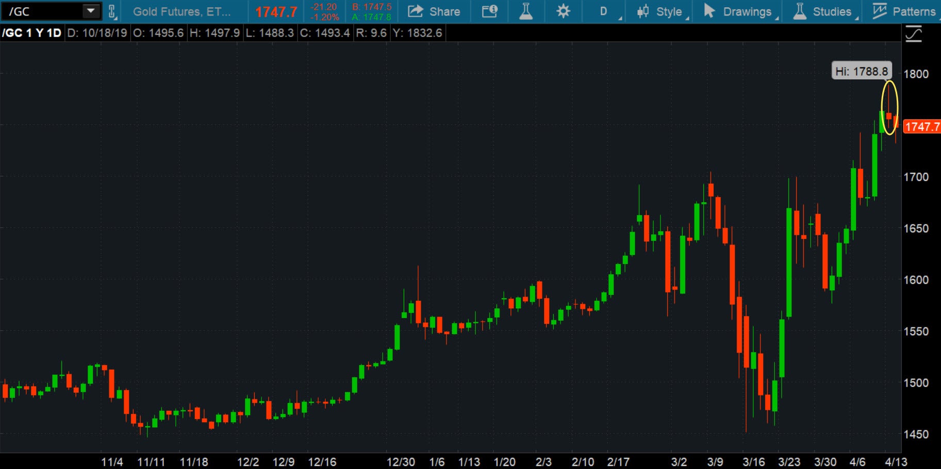
Task: Click the 1500 price axis label
Action: 916,383
